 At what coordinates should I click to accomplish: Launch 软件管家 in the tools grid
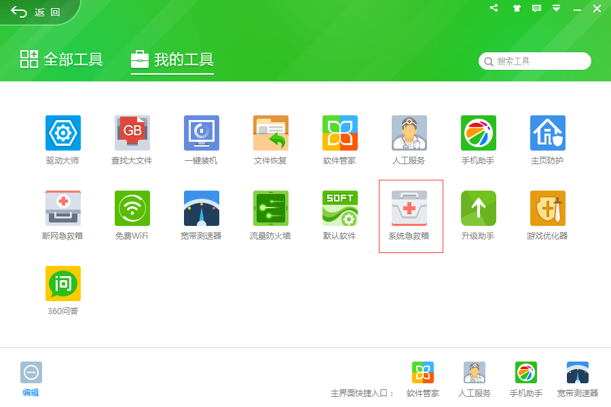coord(340,133)
